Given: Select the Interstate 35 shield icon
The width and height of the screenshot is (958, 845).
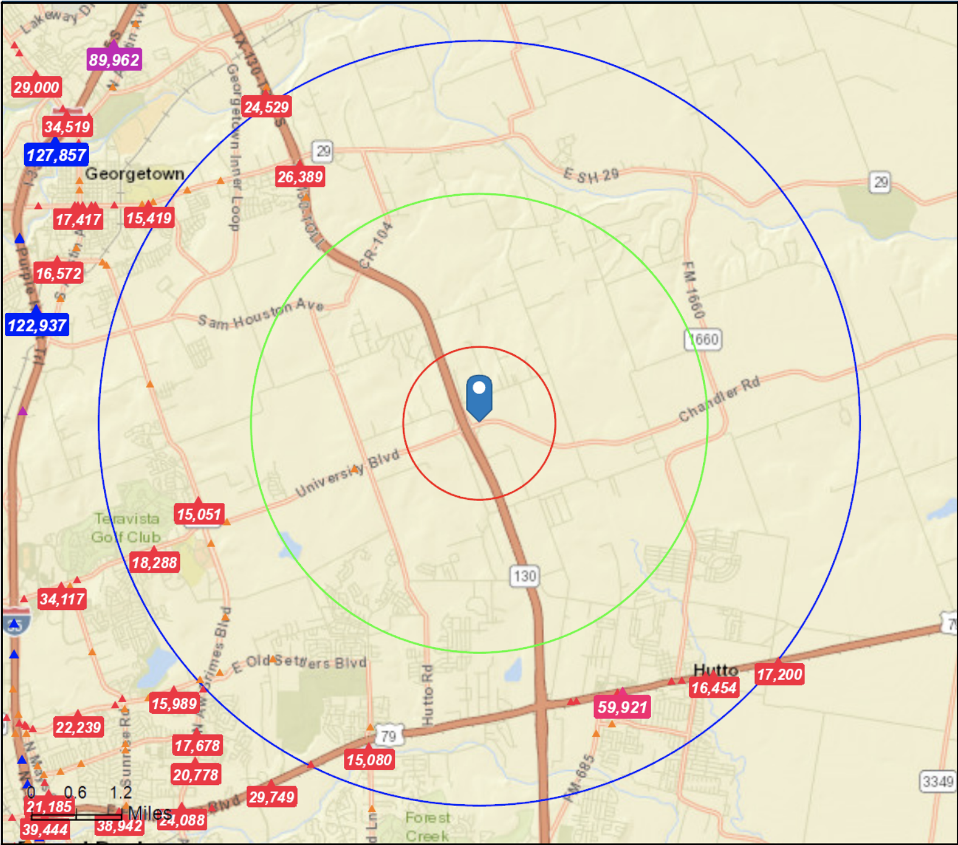Looking at the screenshot, I should (x=15, y=623).
